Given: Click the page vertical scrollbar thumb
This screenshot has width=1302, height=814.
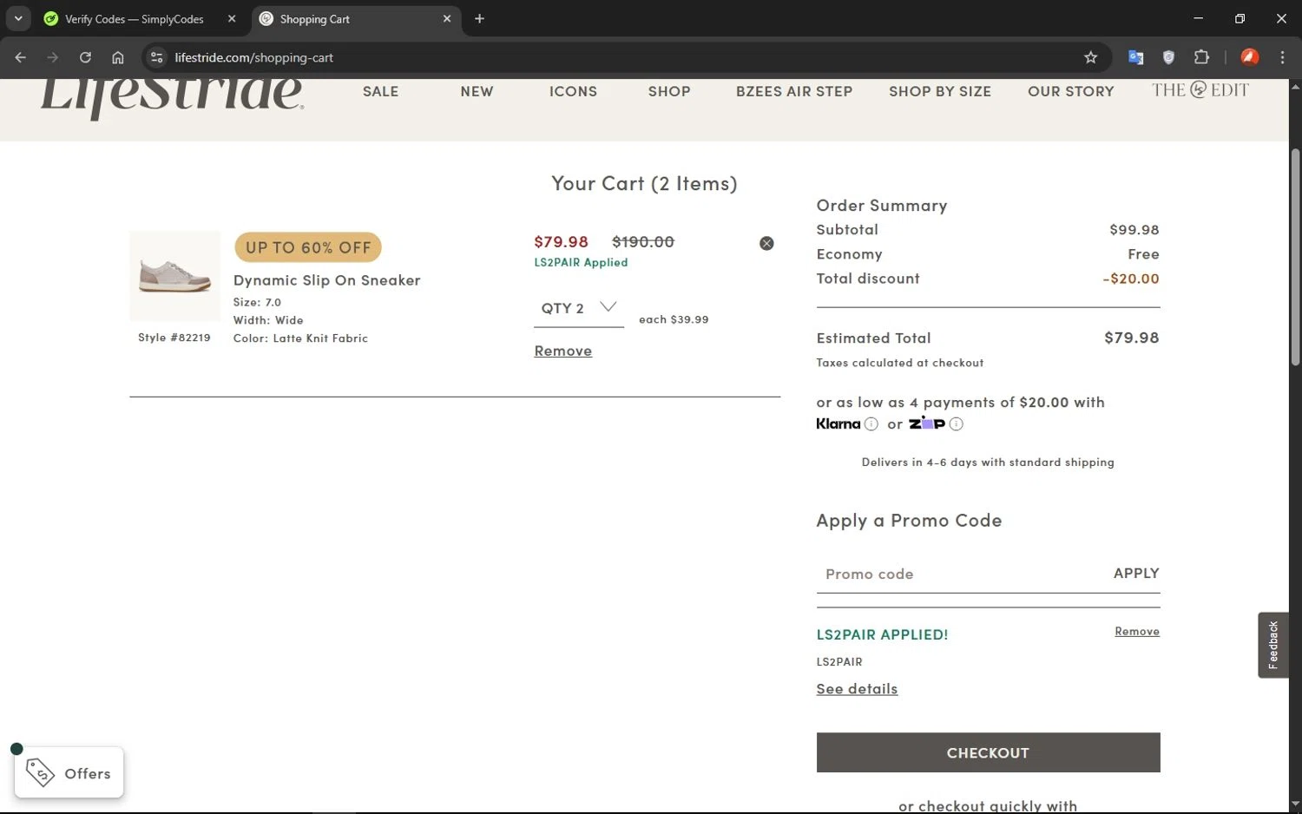Looking at the screenshot, I should (1295, 256).
